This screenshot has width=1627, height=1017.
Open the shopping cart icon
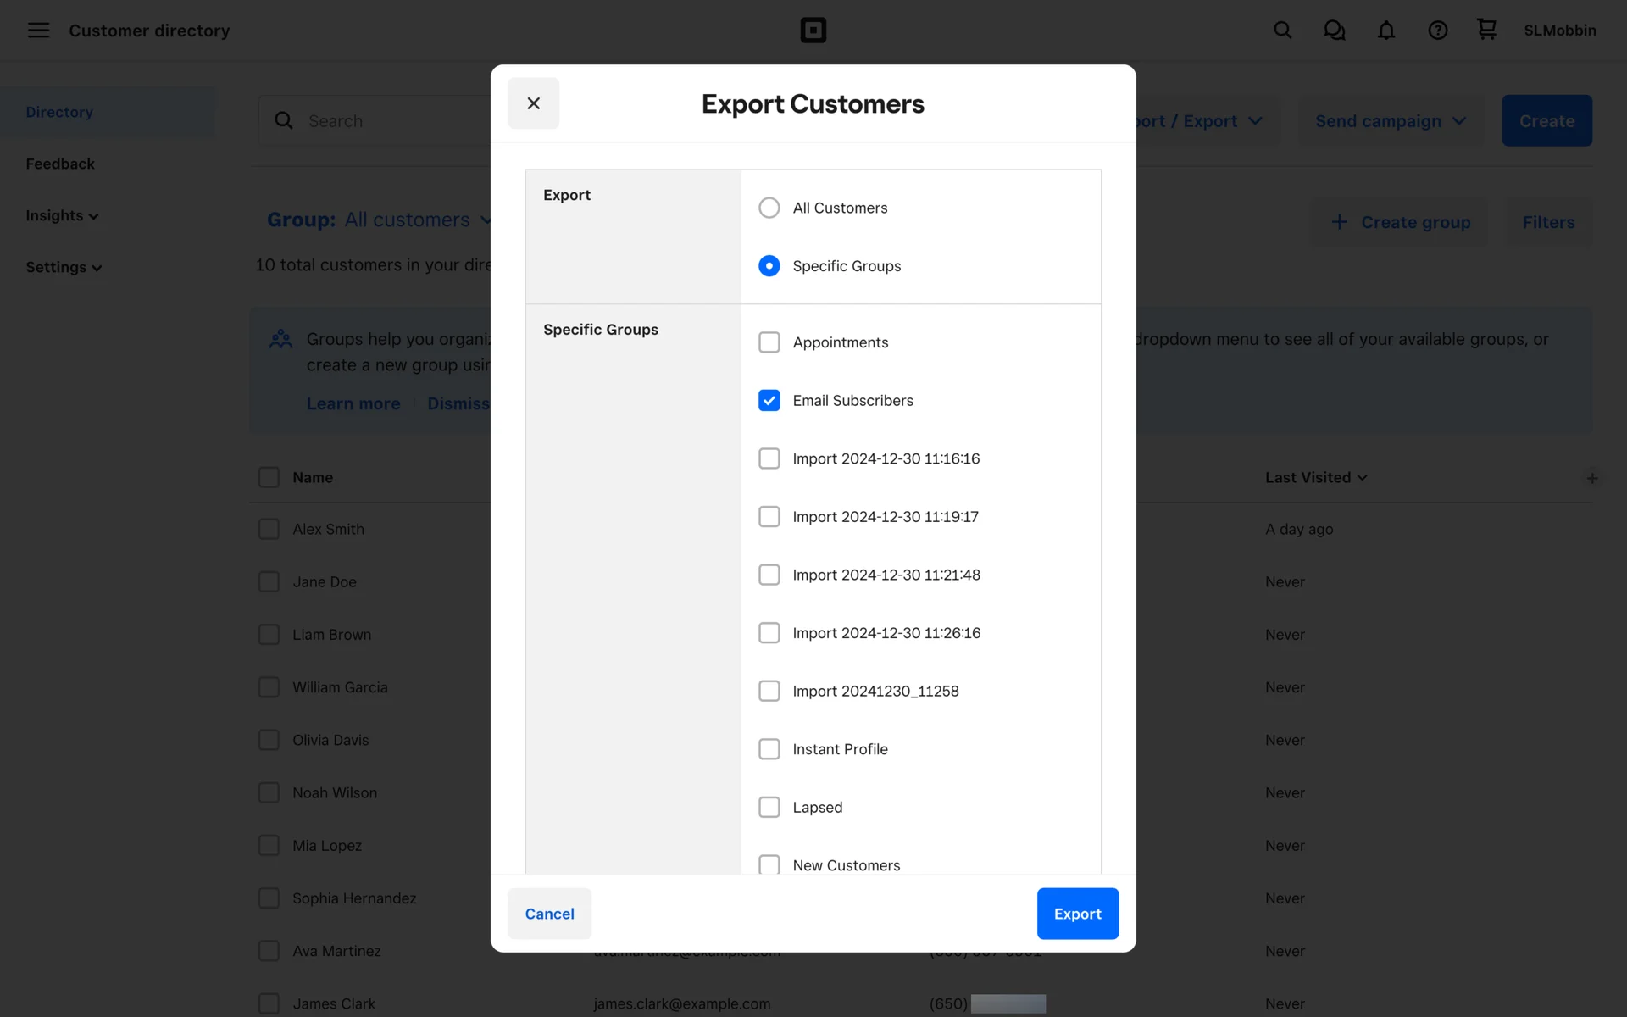pyautogui.click(x=1486, y=30)
